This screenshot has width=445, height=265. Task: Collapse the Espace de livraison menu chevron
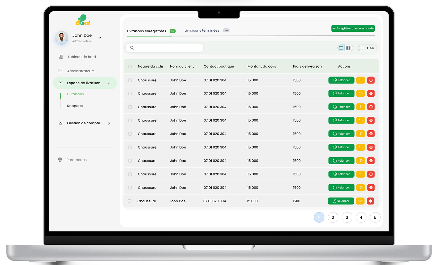pyautogui.click(x=109, y=83)
